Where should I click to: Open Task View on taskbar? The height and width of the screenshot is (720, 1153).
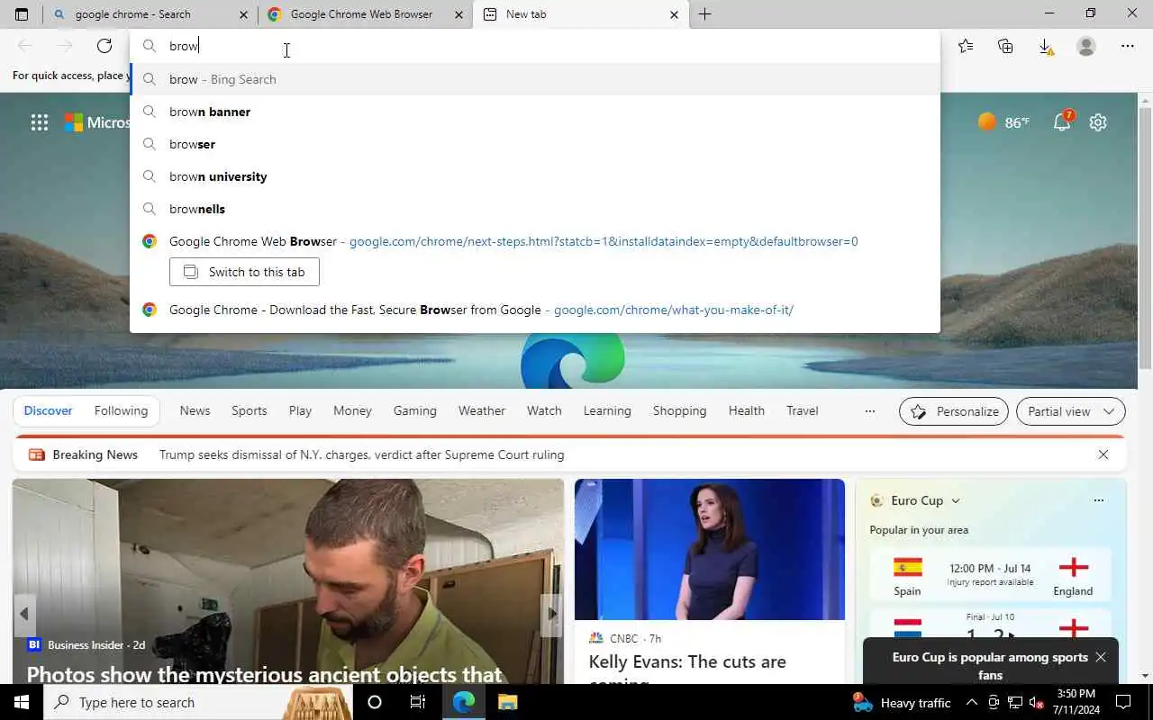[x=418, y=702]
